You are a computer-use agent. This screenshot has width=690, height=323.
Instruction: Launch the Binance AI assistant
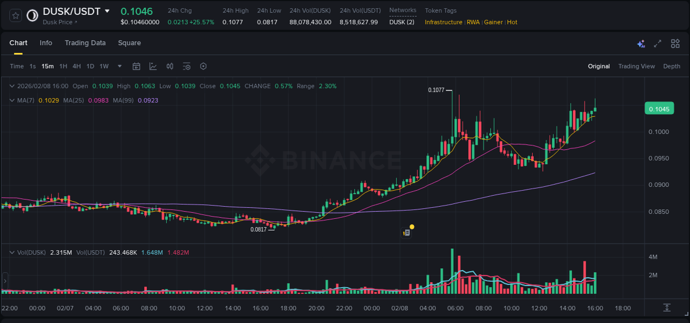640,43
